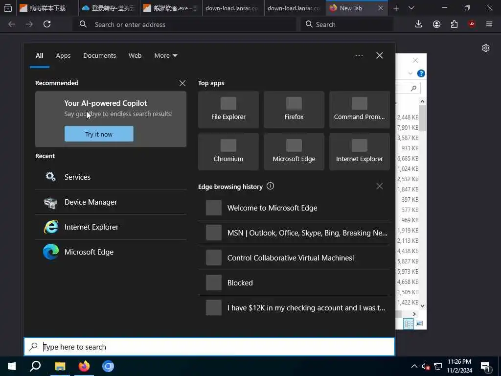The height and width of the screenshot is (376, 501).
Task: Open Device Manager from Recent list
Action: 111,202
